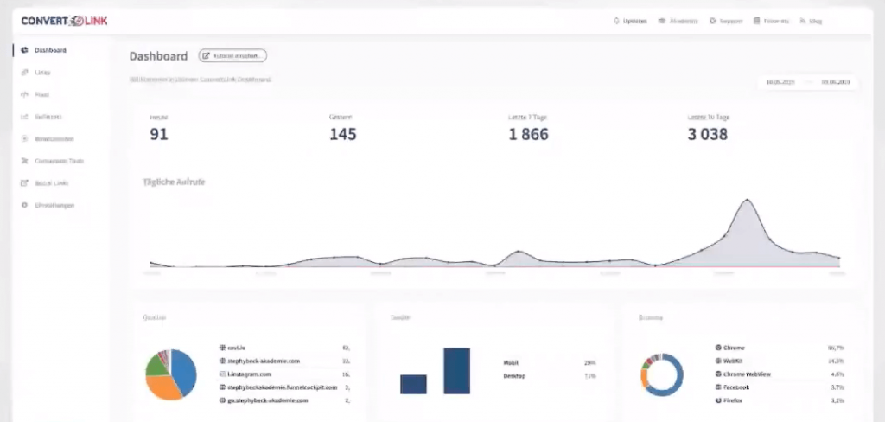Click the end date in range picker

pos(834,82)
